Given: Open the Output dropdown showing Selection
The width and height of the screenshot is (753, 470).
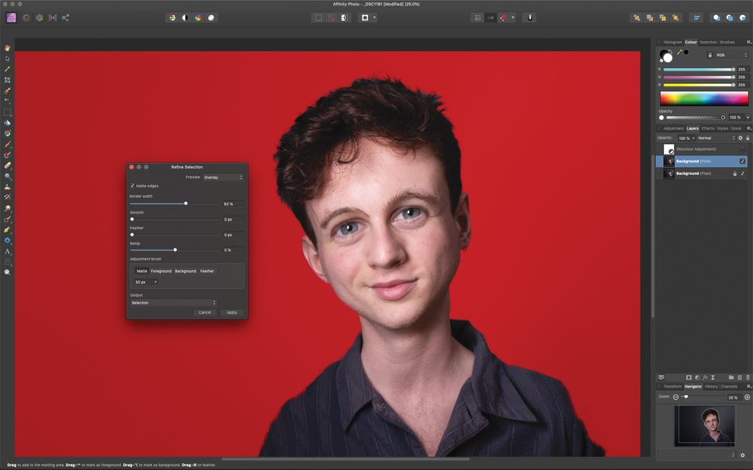Looking at the screenshot, I should click(173, 302).
